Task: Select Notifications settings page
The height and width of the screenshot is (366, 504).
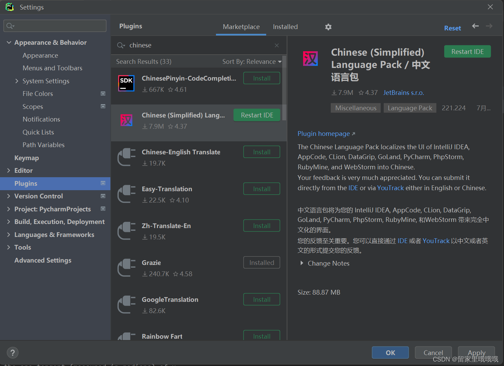Action: [x=41, y=119]
